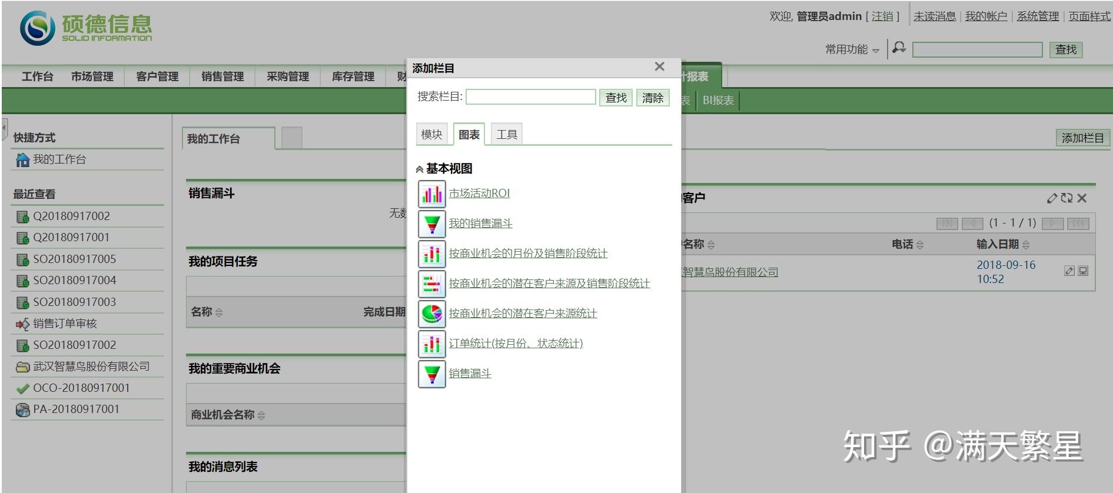Click the 清除 button
Viewport: 1113px width, 493px height.
coord(653,98)
